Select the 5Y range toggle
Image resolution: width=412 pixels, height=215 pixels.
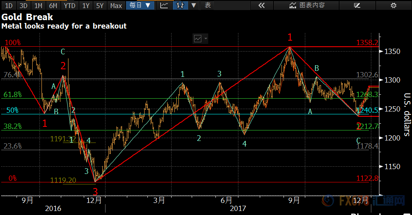(x=99, y=5)
